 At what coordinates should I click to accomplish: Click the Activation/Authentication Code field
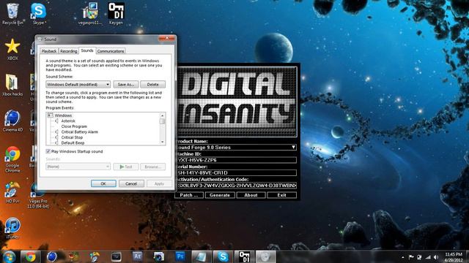(x=236, y=186)
